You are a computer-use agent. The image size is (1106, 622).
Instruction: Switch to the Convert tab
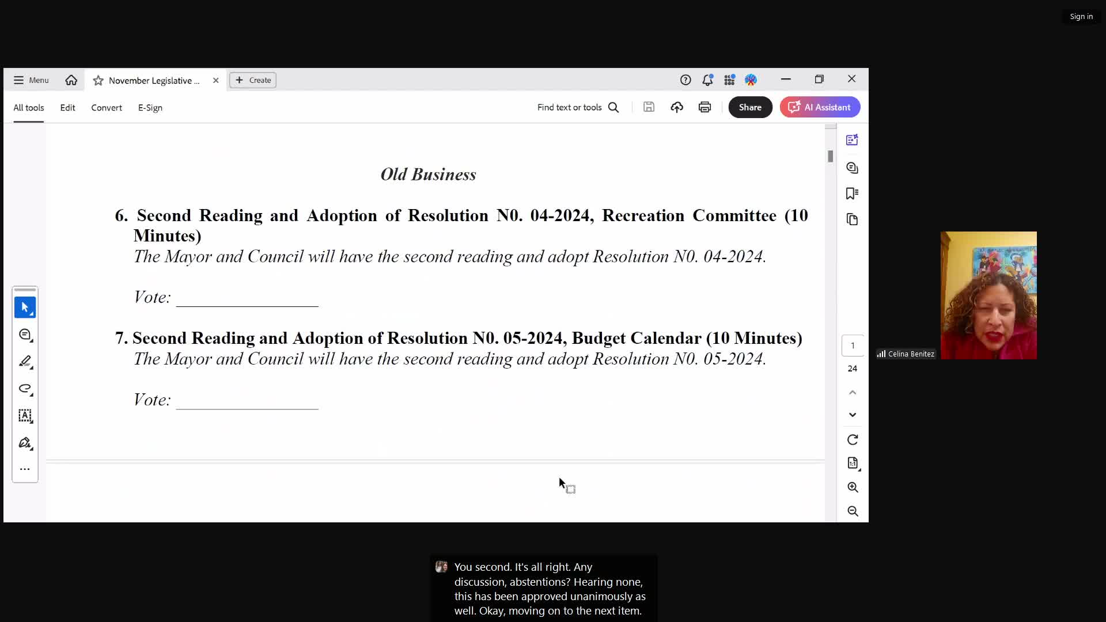tap(107, 108)
